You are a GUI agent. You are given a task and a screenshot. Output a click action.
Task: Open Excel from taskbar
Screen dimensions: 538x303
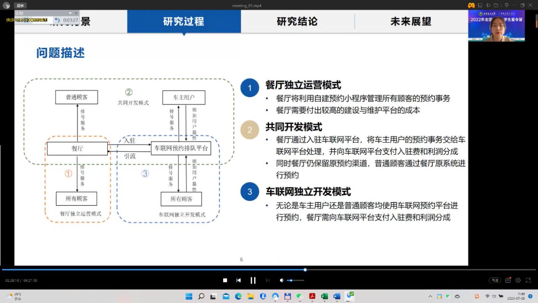coord(325,296)
